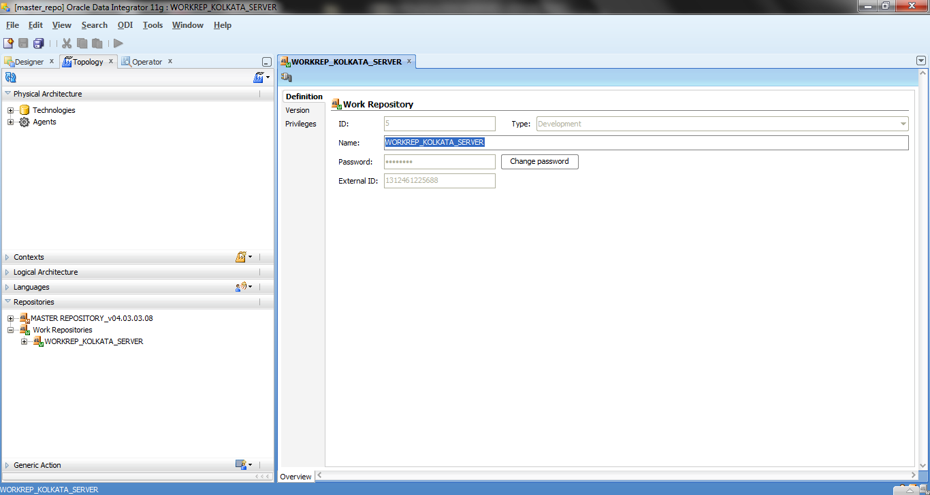Viewport: 930px width, 495px height.
Task: Open the Help menu
Action: pyautogui.click(x=222, y=25)
